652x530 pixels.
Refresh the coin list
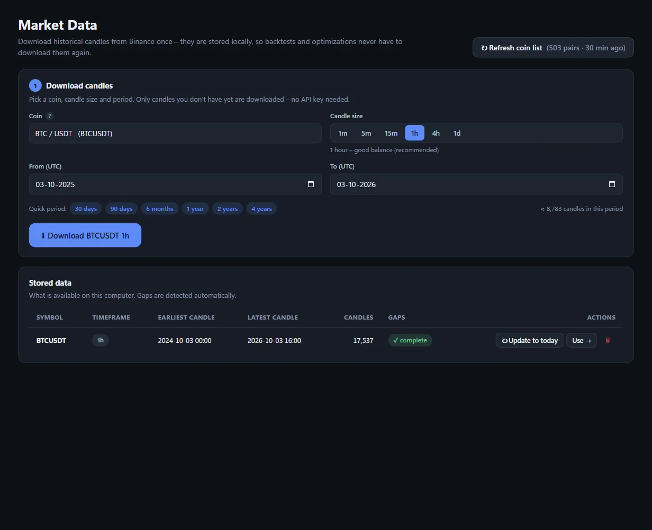(x=553, y=48)
